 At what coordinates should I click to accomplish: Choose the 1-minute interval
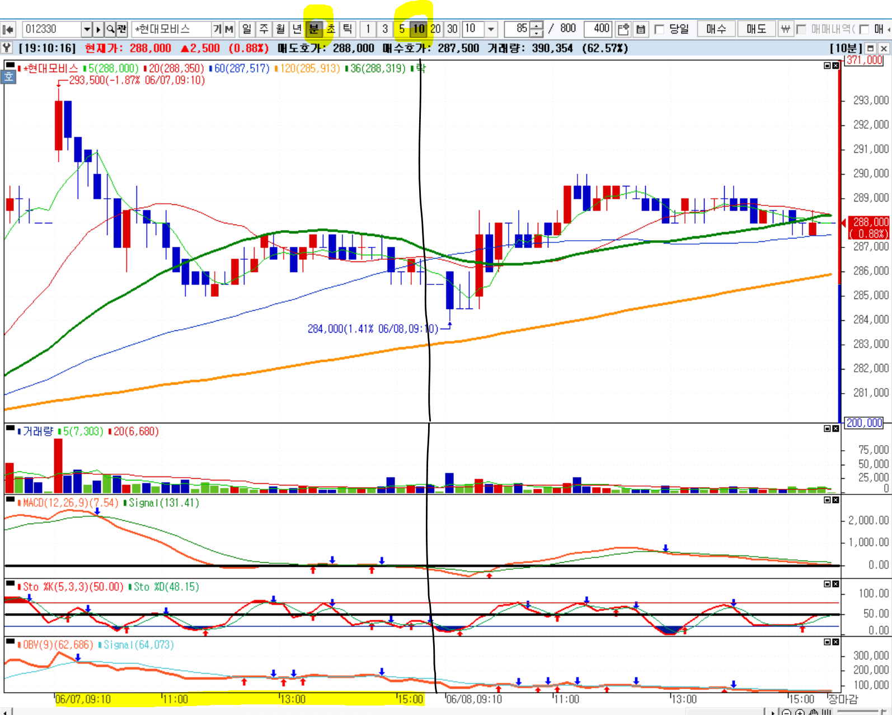coord(368,29)
